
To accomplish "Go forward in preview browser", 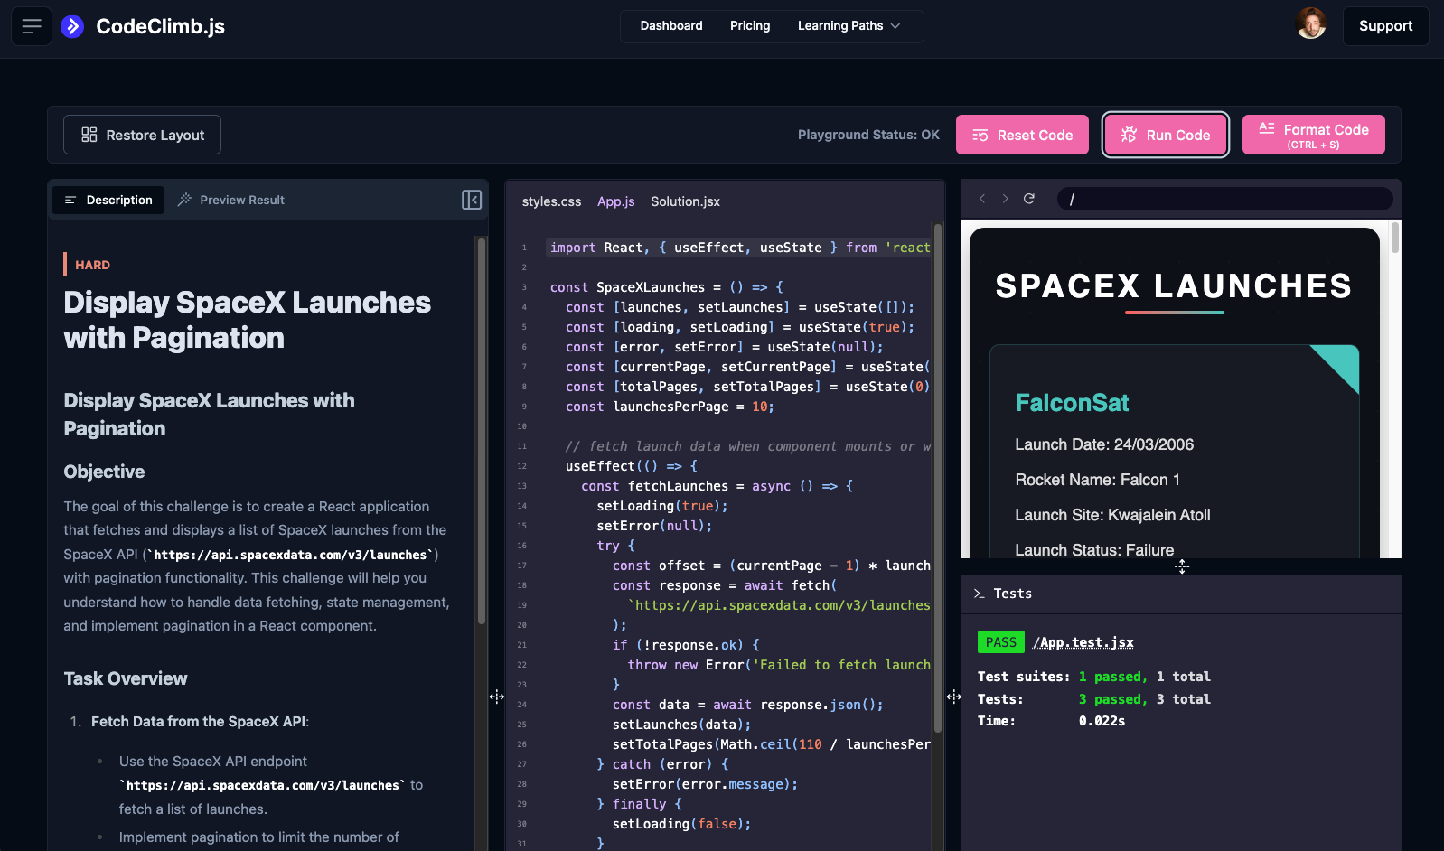I will coord(1005,199).
